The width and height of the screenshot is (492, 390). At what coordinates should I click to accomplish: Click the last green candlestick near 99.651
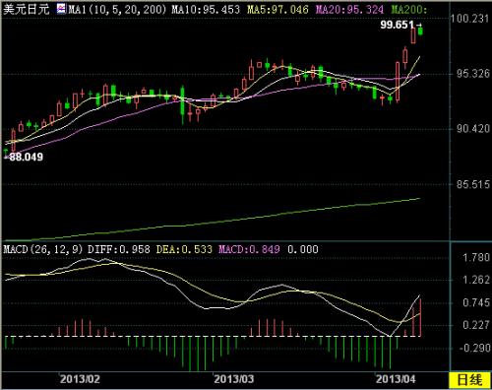(x=420, y=32)
